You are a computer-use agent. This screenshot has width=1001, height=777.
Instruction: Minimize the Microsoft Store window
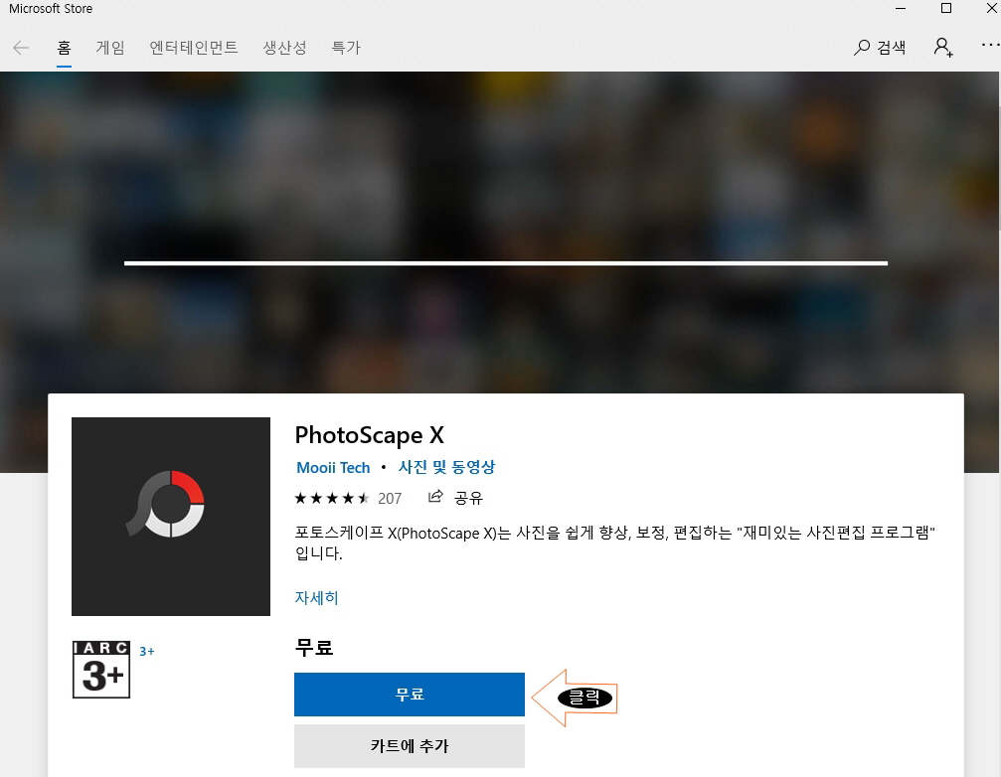tap(901, 8)
